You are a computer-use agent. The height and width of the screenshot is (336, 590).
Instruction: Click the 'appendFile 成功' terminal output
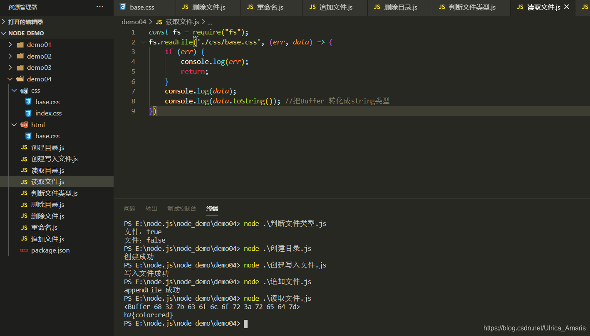[x=152, y=290]
